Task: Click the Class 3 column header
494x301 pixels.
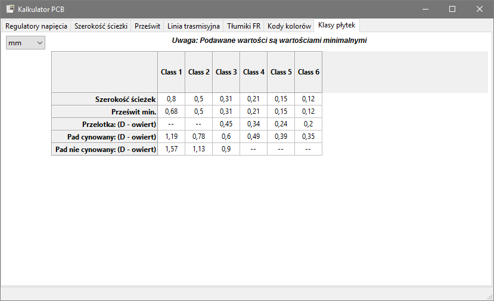Action: (226, 72)
